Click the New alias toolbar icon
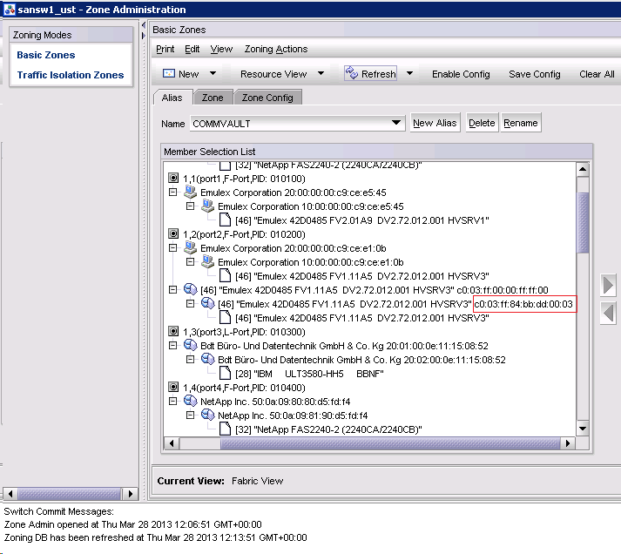Viewport: 621px width, 554px height. (169, 73)
